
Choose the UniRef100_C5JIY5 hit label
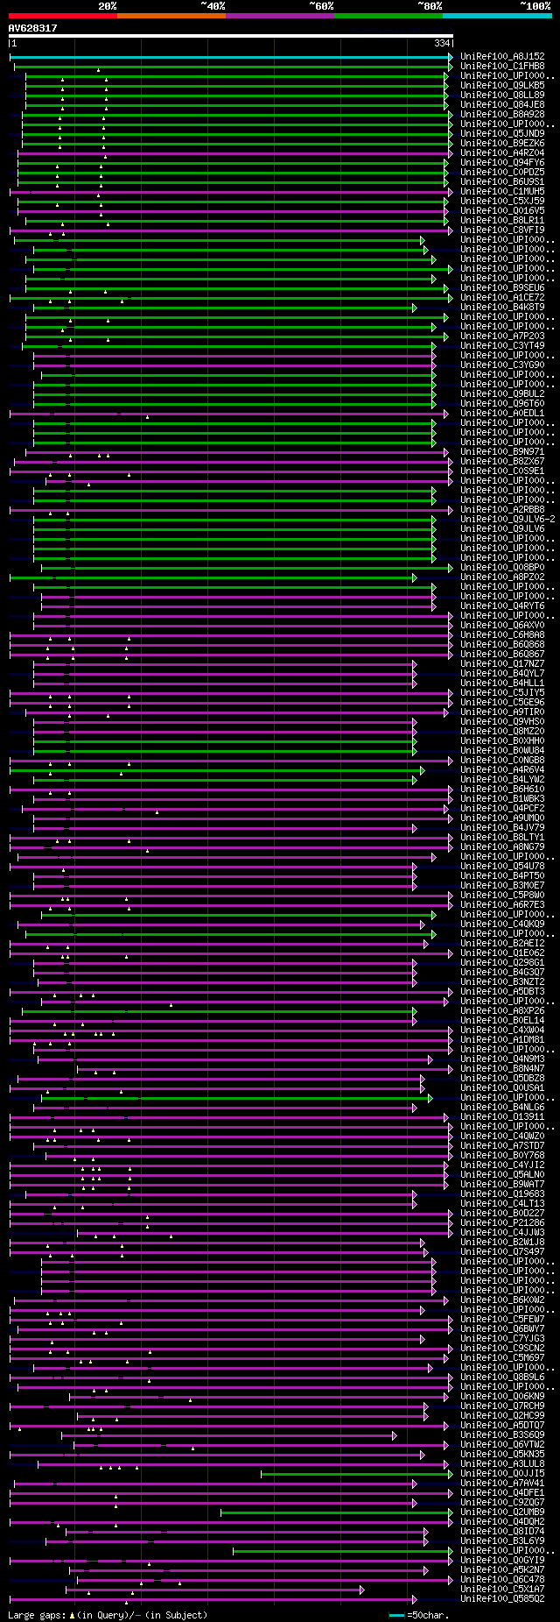coord(502,692)
